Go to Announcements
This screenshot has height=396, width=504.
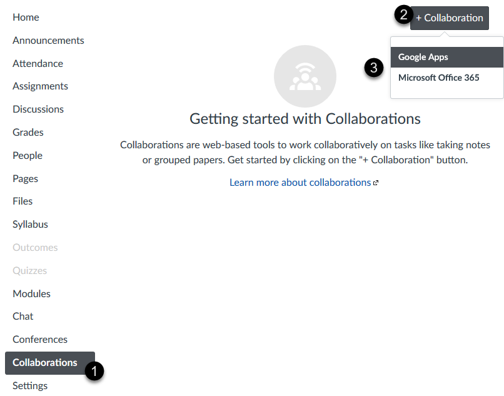48,40
